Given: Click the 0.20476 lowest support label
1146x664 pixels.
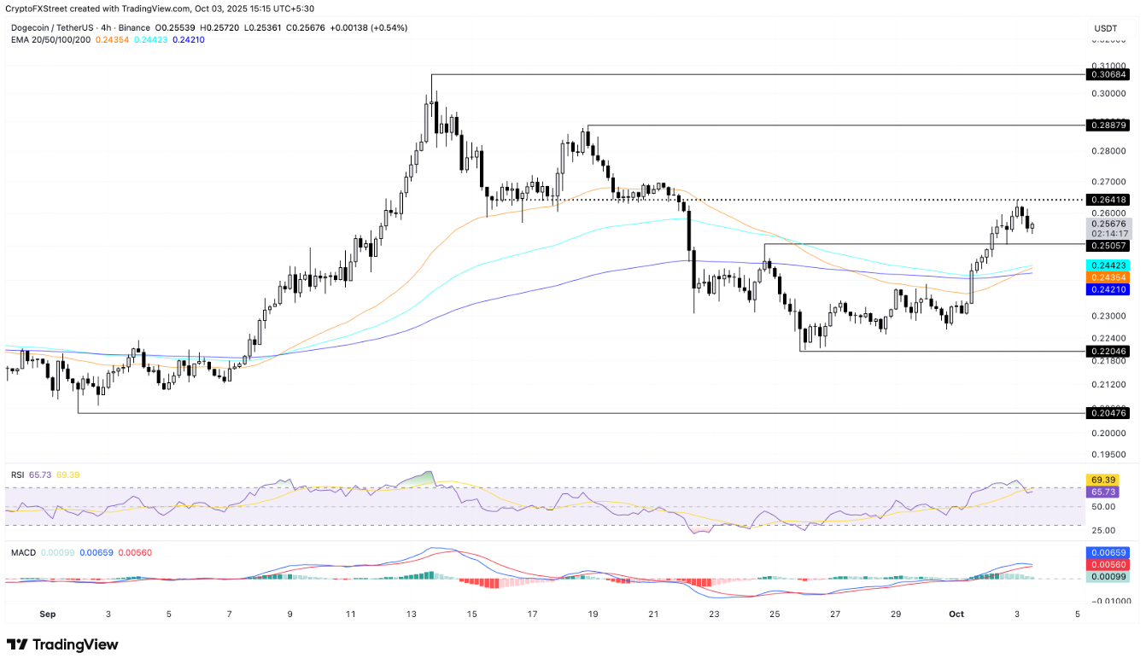Looking at the screenshot, I should click(1108, 413).
